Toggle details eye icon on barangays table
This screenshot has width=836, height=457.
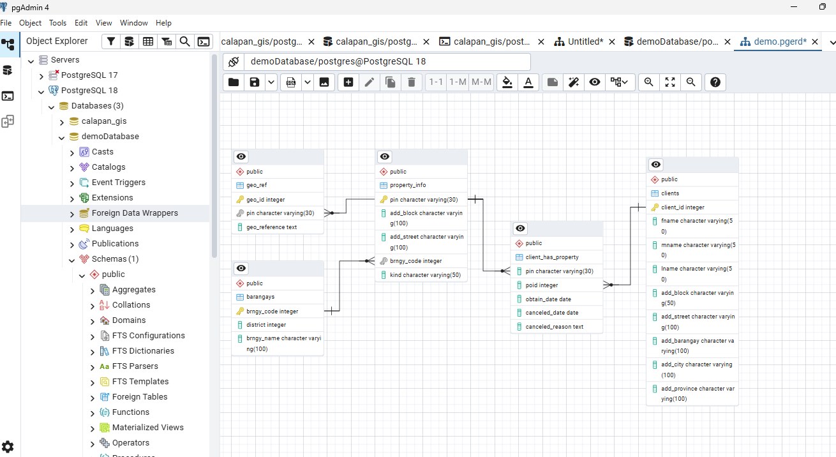coord(241,268)
